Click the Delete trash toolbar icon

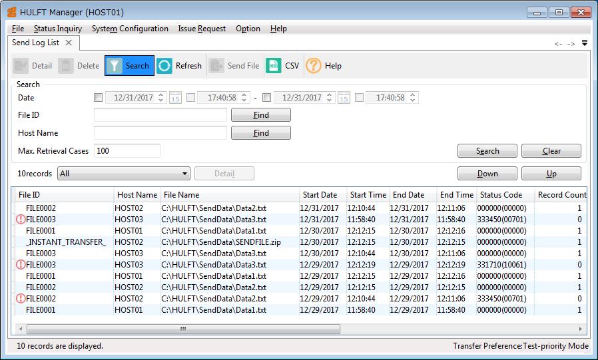tap(66, 65)
